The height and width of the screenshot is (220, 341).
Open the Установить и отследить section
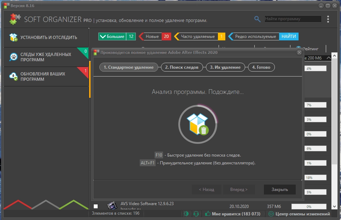(46, 38)
